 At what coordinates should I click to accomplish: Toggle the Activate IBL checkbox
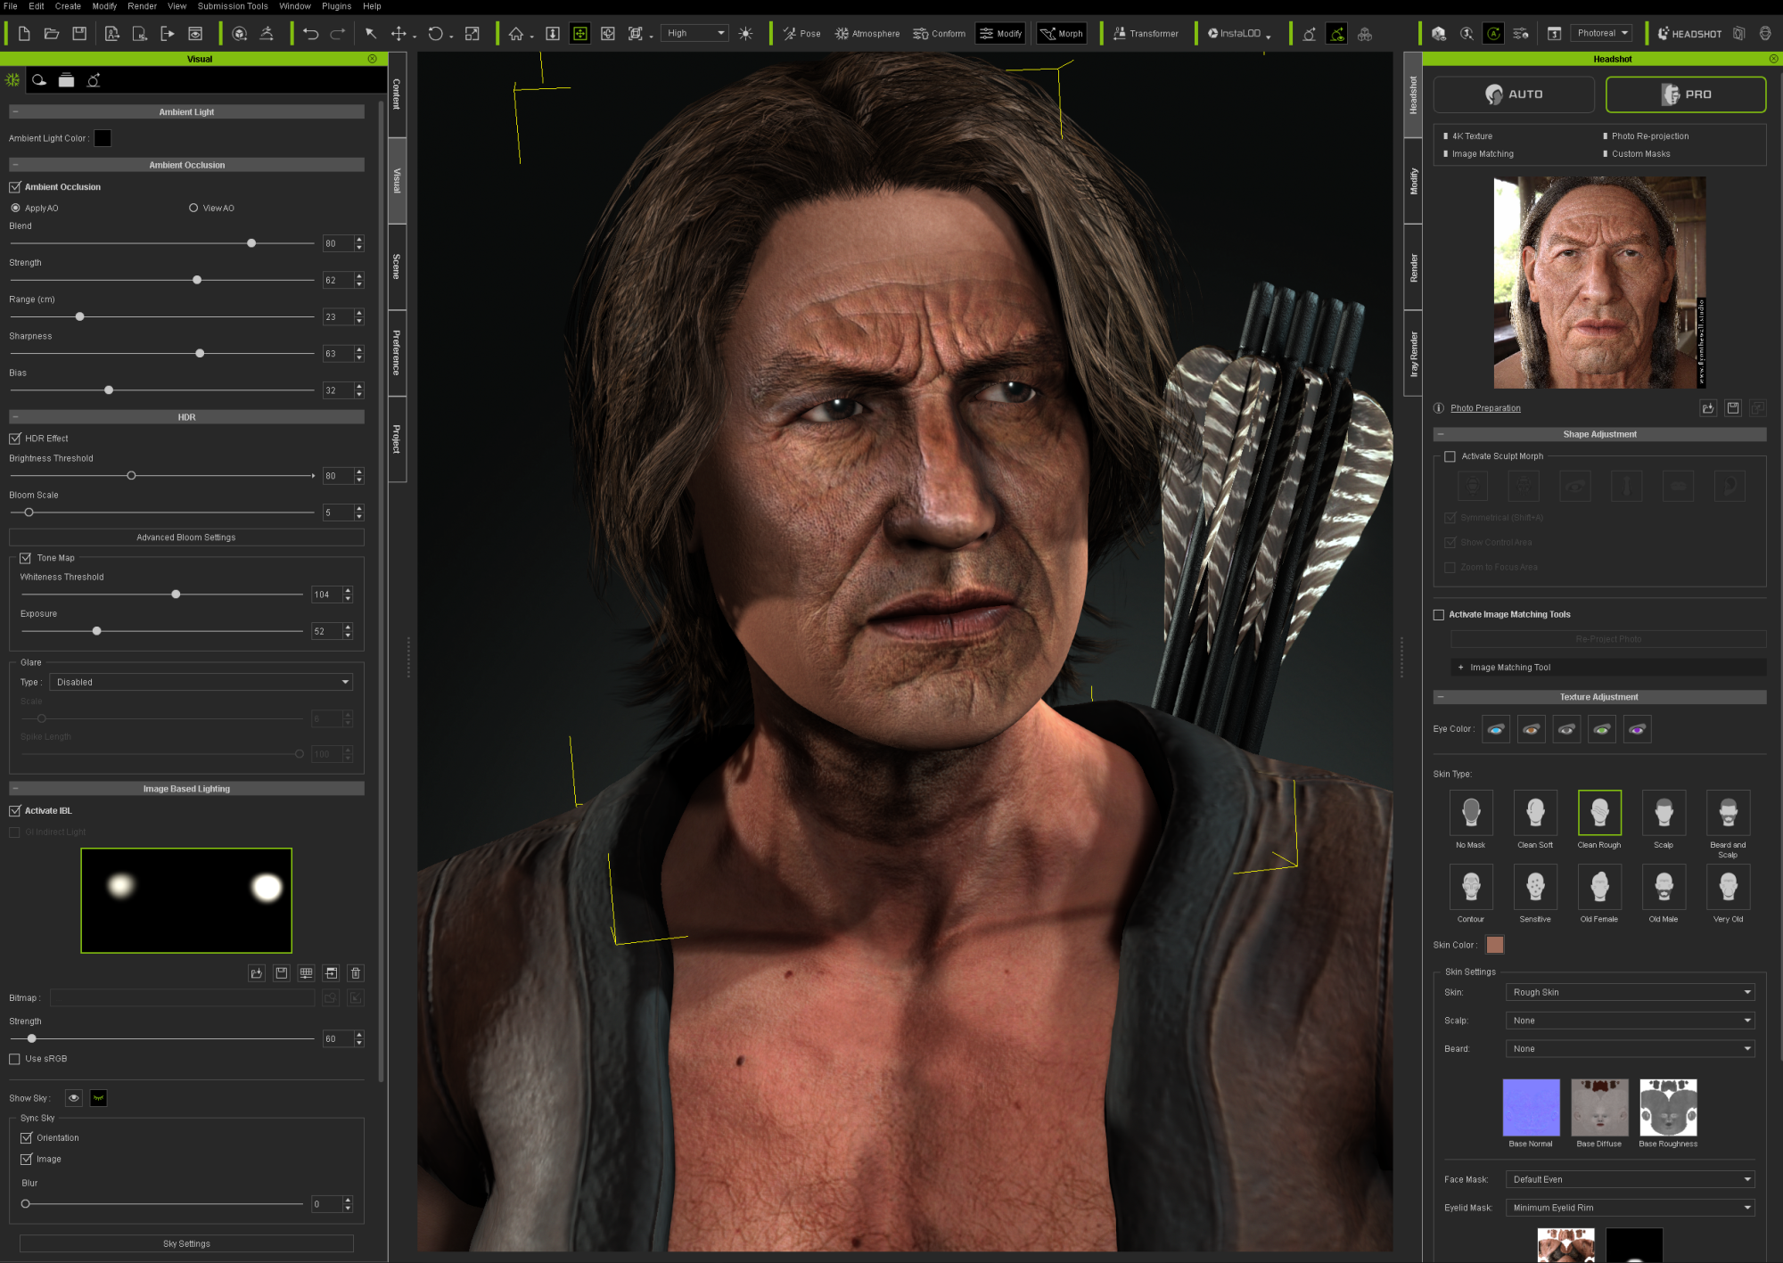point(15,811)
